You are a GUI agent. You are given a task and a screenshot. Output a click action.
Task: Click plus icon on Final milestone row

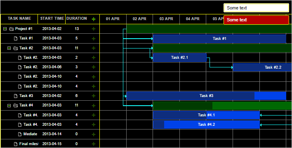(x=94, y=144)
